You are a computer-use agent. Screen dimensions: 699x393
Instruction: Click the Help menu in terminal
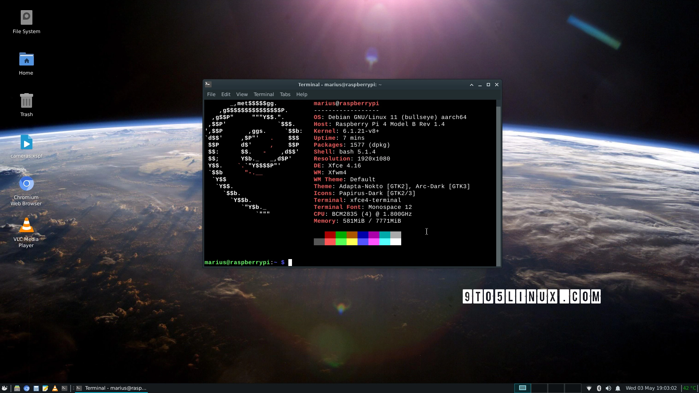point(301,94)
